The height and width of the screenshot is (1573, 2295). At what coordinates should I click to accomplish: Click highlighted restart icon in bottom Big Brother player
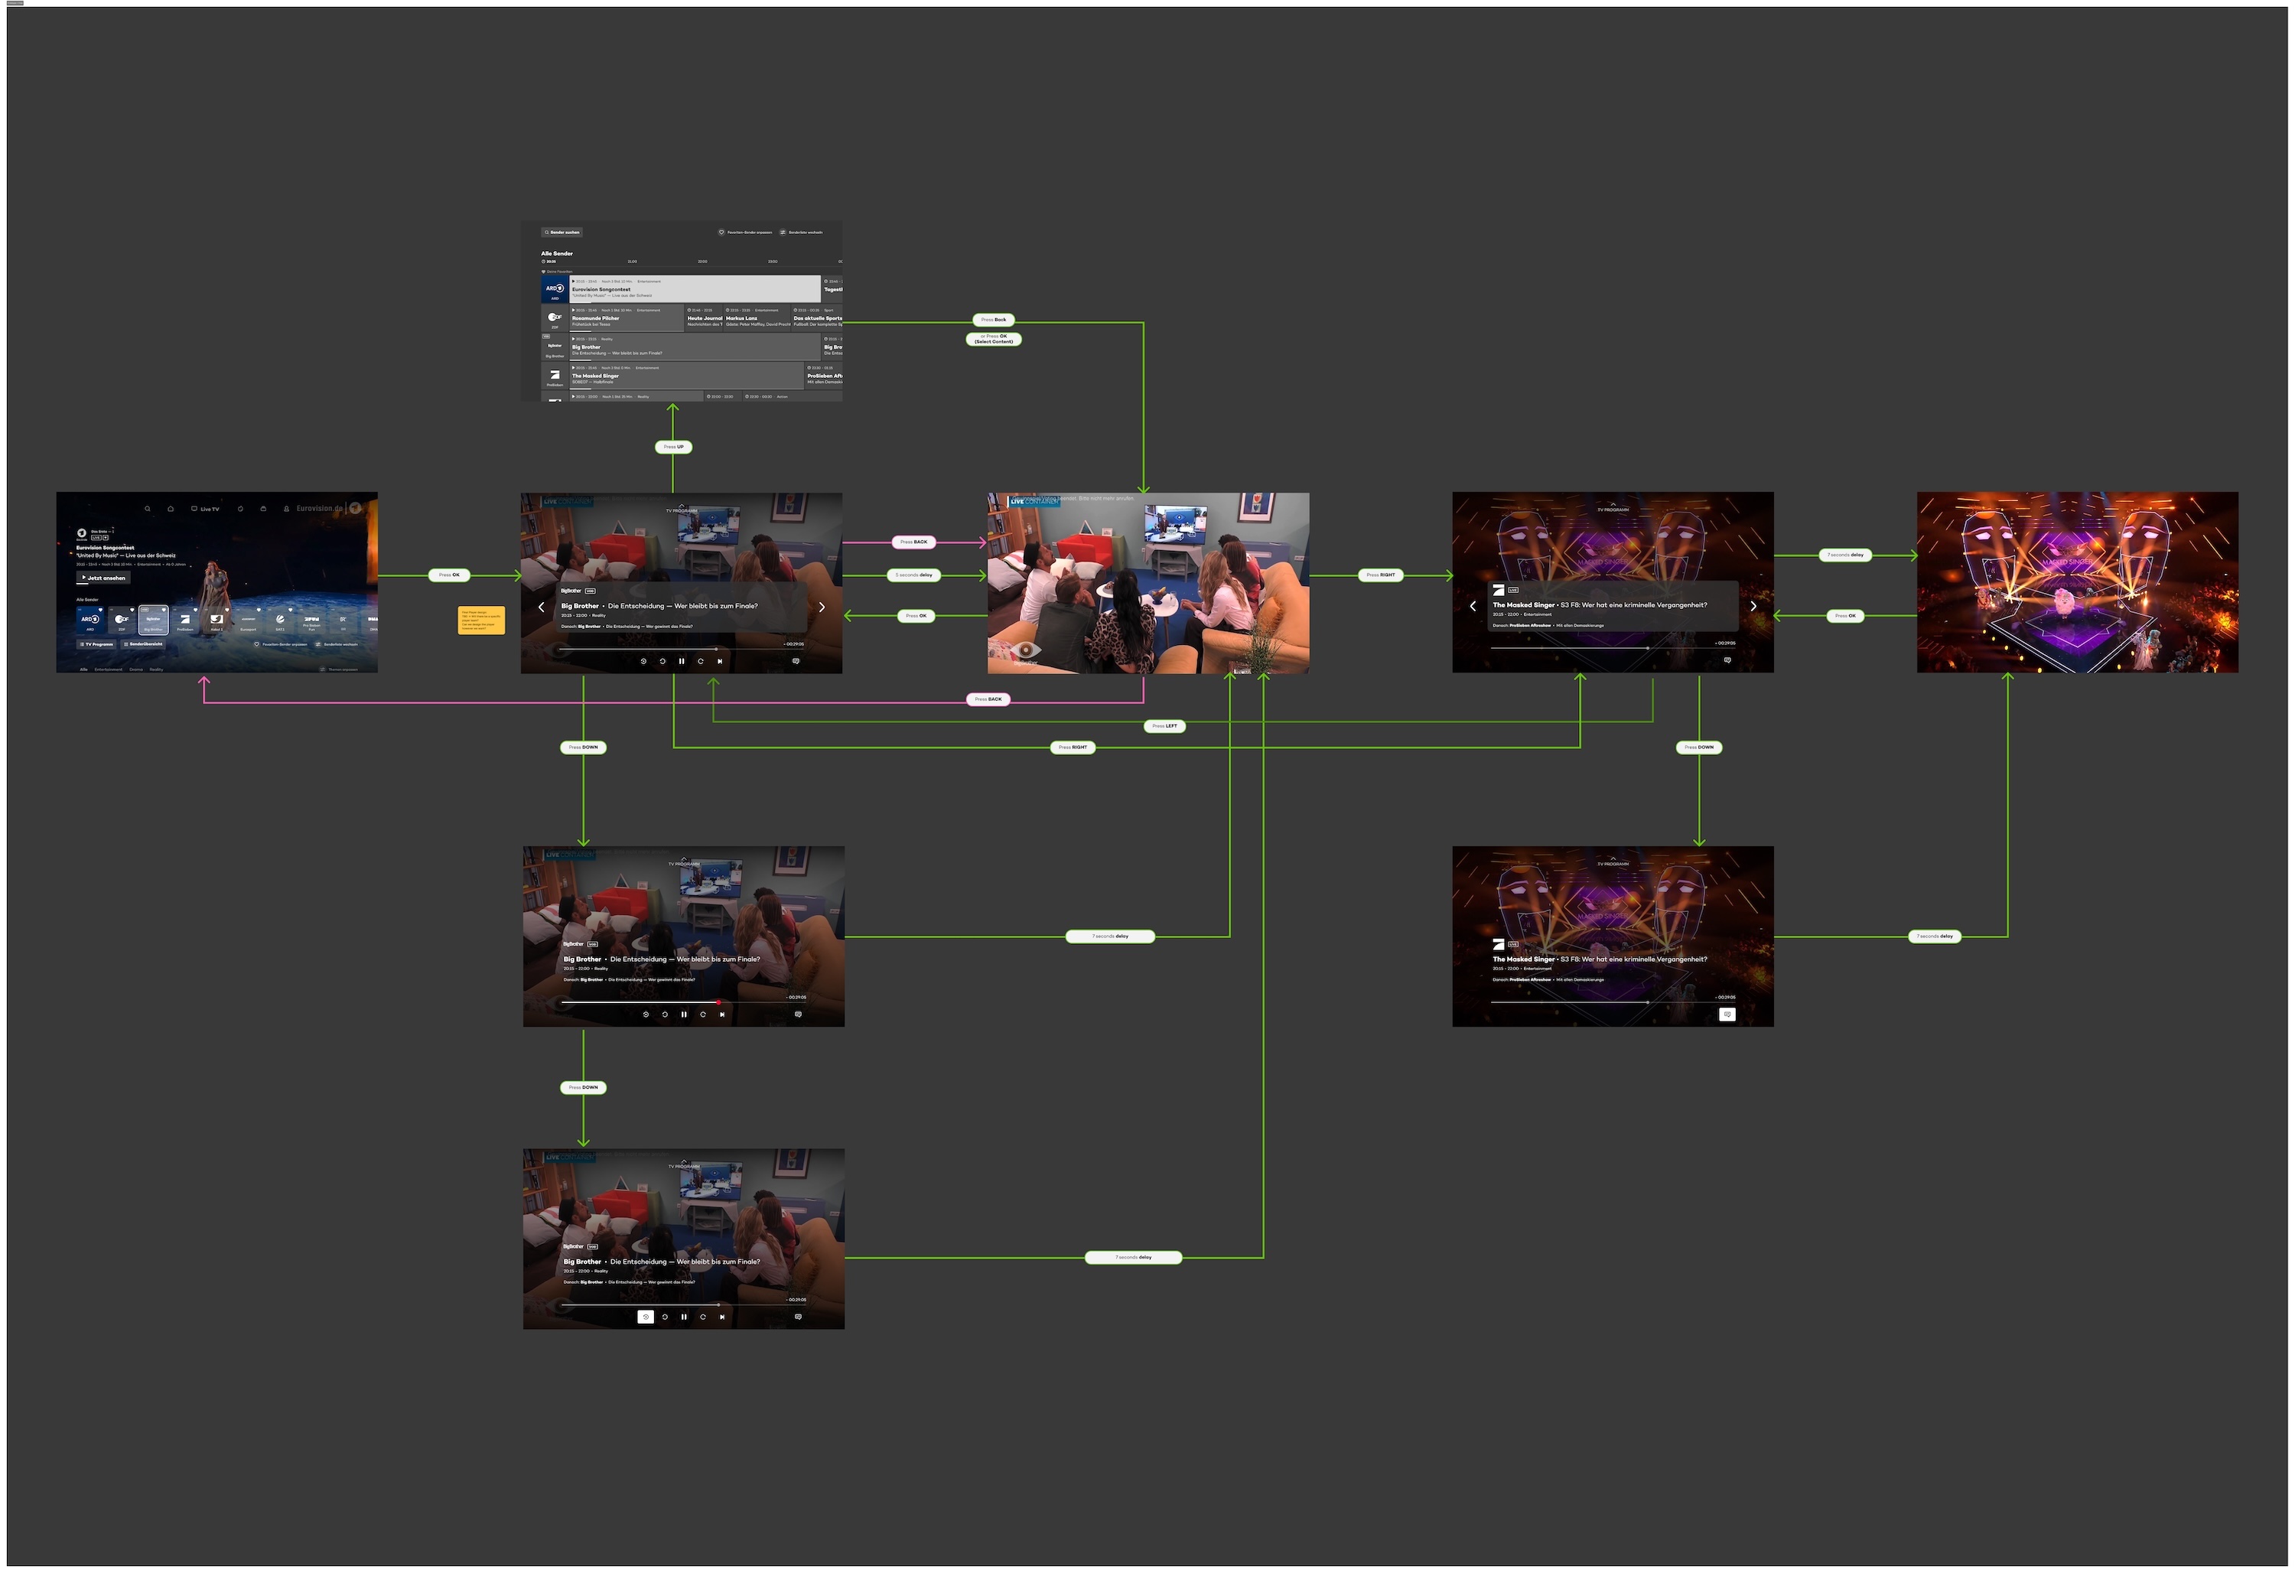645,1317
